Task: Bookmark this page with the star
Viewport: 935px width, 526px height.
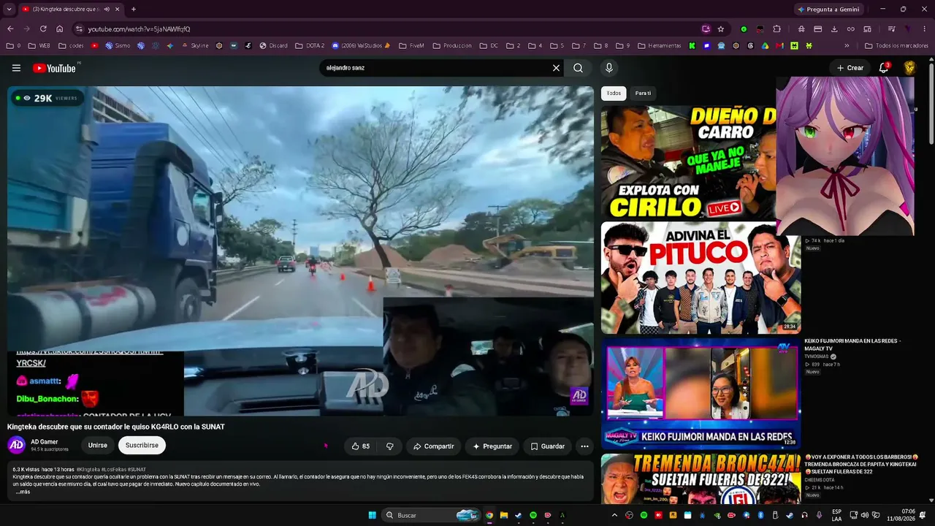Action: point(721,29)
